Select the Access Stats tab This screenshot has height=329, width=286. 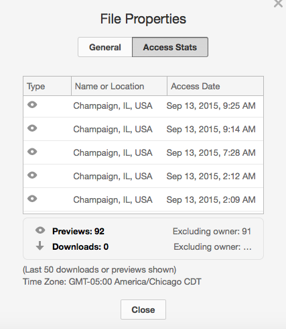(170, 47)
